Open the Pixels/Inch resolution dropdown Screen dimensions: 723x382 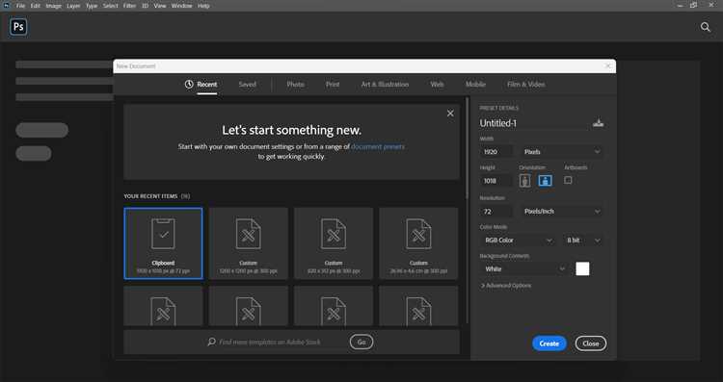tap(562, 212)
